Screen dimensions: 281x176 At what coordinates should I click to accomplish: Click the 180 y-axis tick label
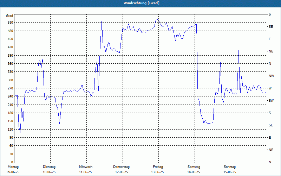pyautogui.click(x=11, y=113)
